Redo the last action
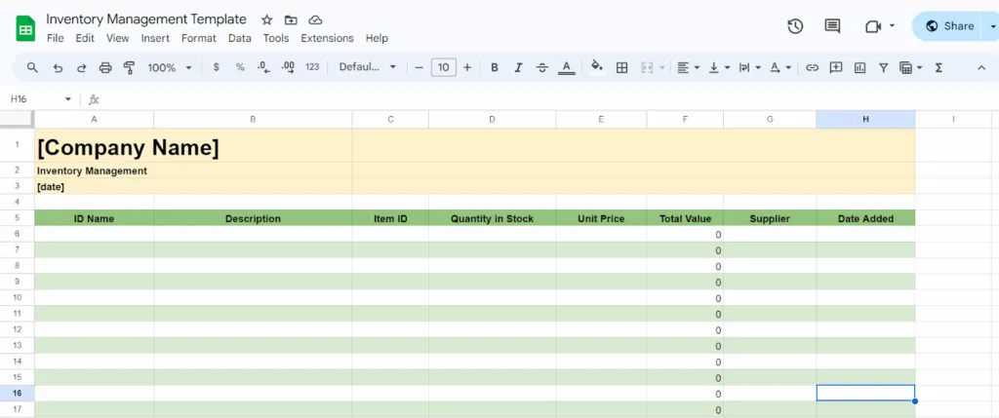This screenshot has width=999, height=418. pos(82,67)
